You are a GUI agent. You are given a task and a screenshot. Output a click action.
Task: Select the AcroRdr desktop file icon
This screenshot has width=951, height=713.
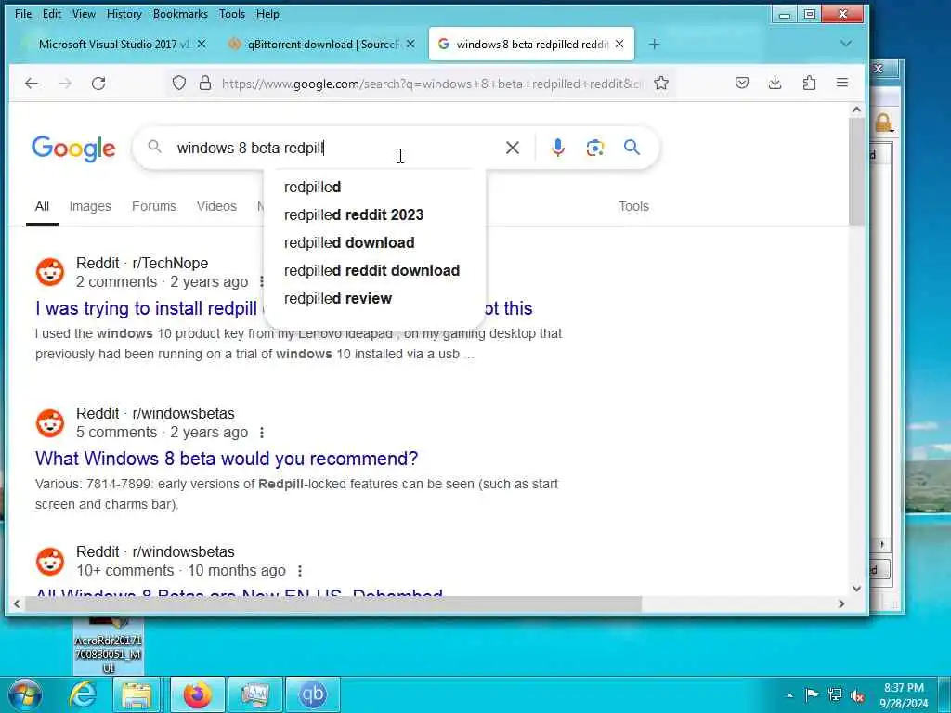tap(109, 646)
